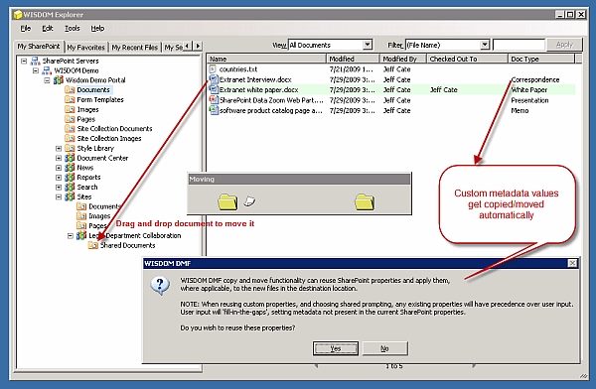The width and height of the screenshot is (596, 389).
Task: Click the News site icon
Action: pos(70,168)
